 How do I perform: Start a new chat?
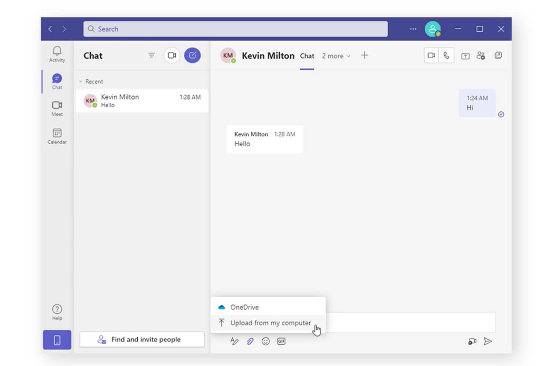pyautogui.click(x=192, y=55)
